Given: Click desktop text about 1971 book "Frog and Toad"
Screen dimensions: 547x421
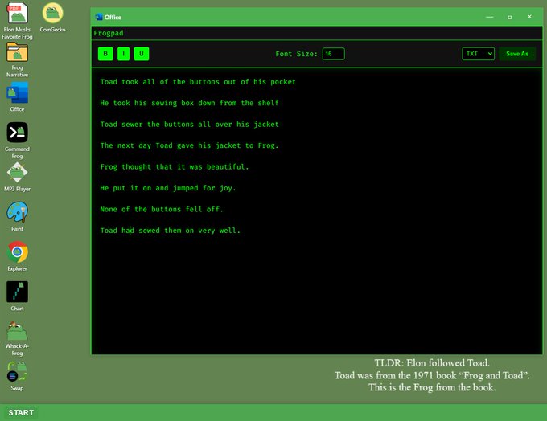Looking at the screenshot, I should (432, 375).
